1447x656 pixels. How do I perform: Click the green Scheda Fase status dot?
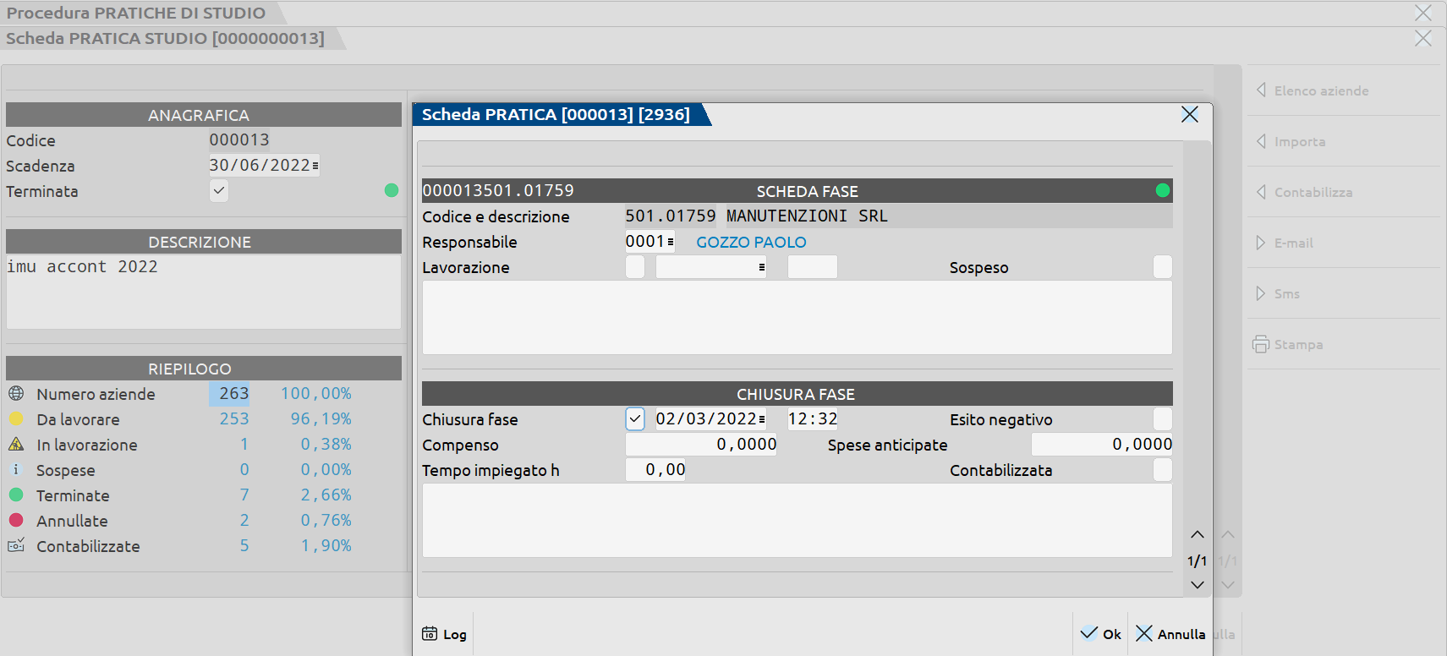[1163, 191]
